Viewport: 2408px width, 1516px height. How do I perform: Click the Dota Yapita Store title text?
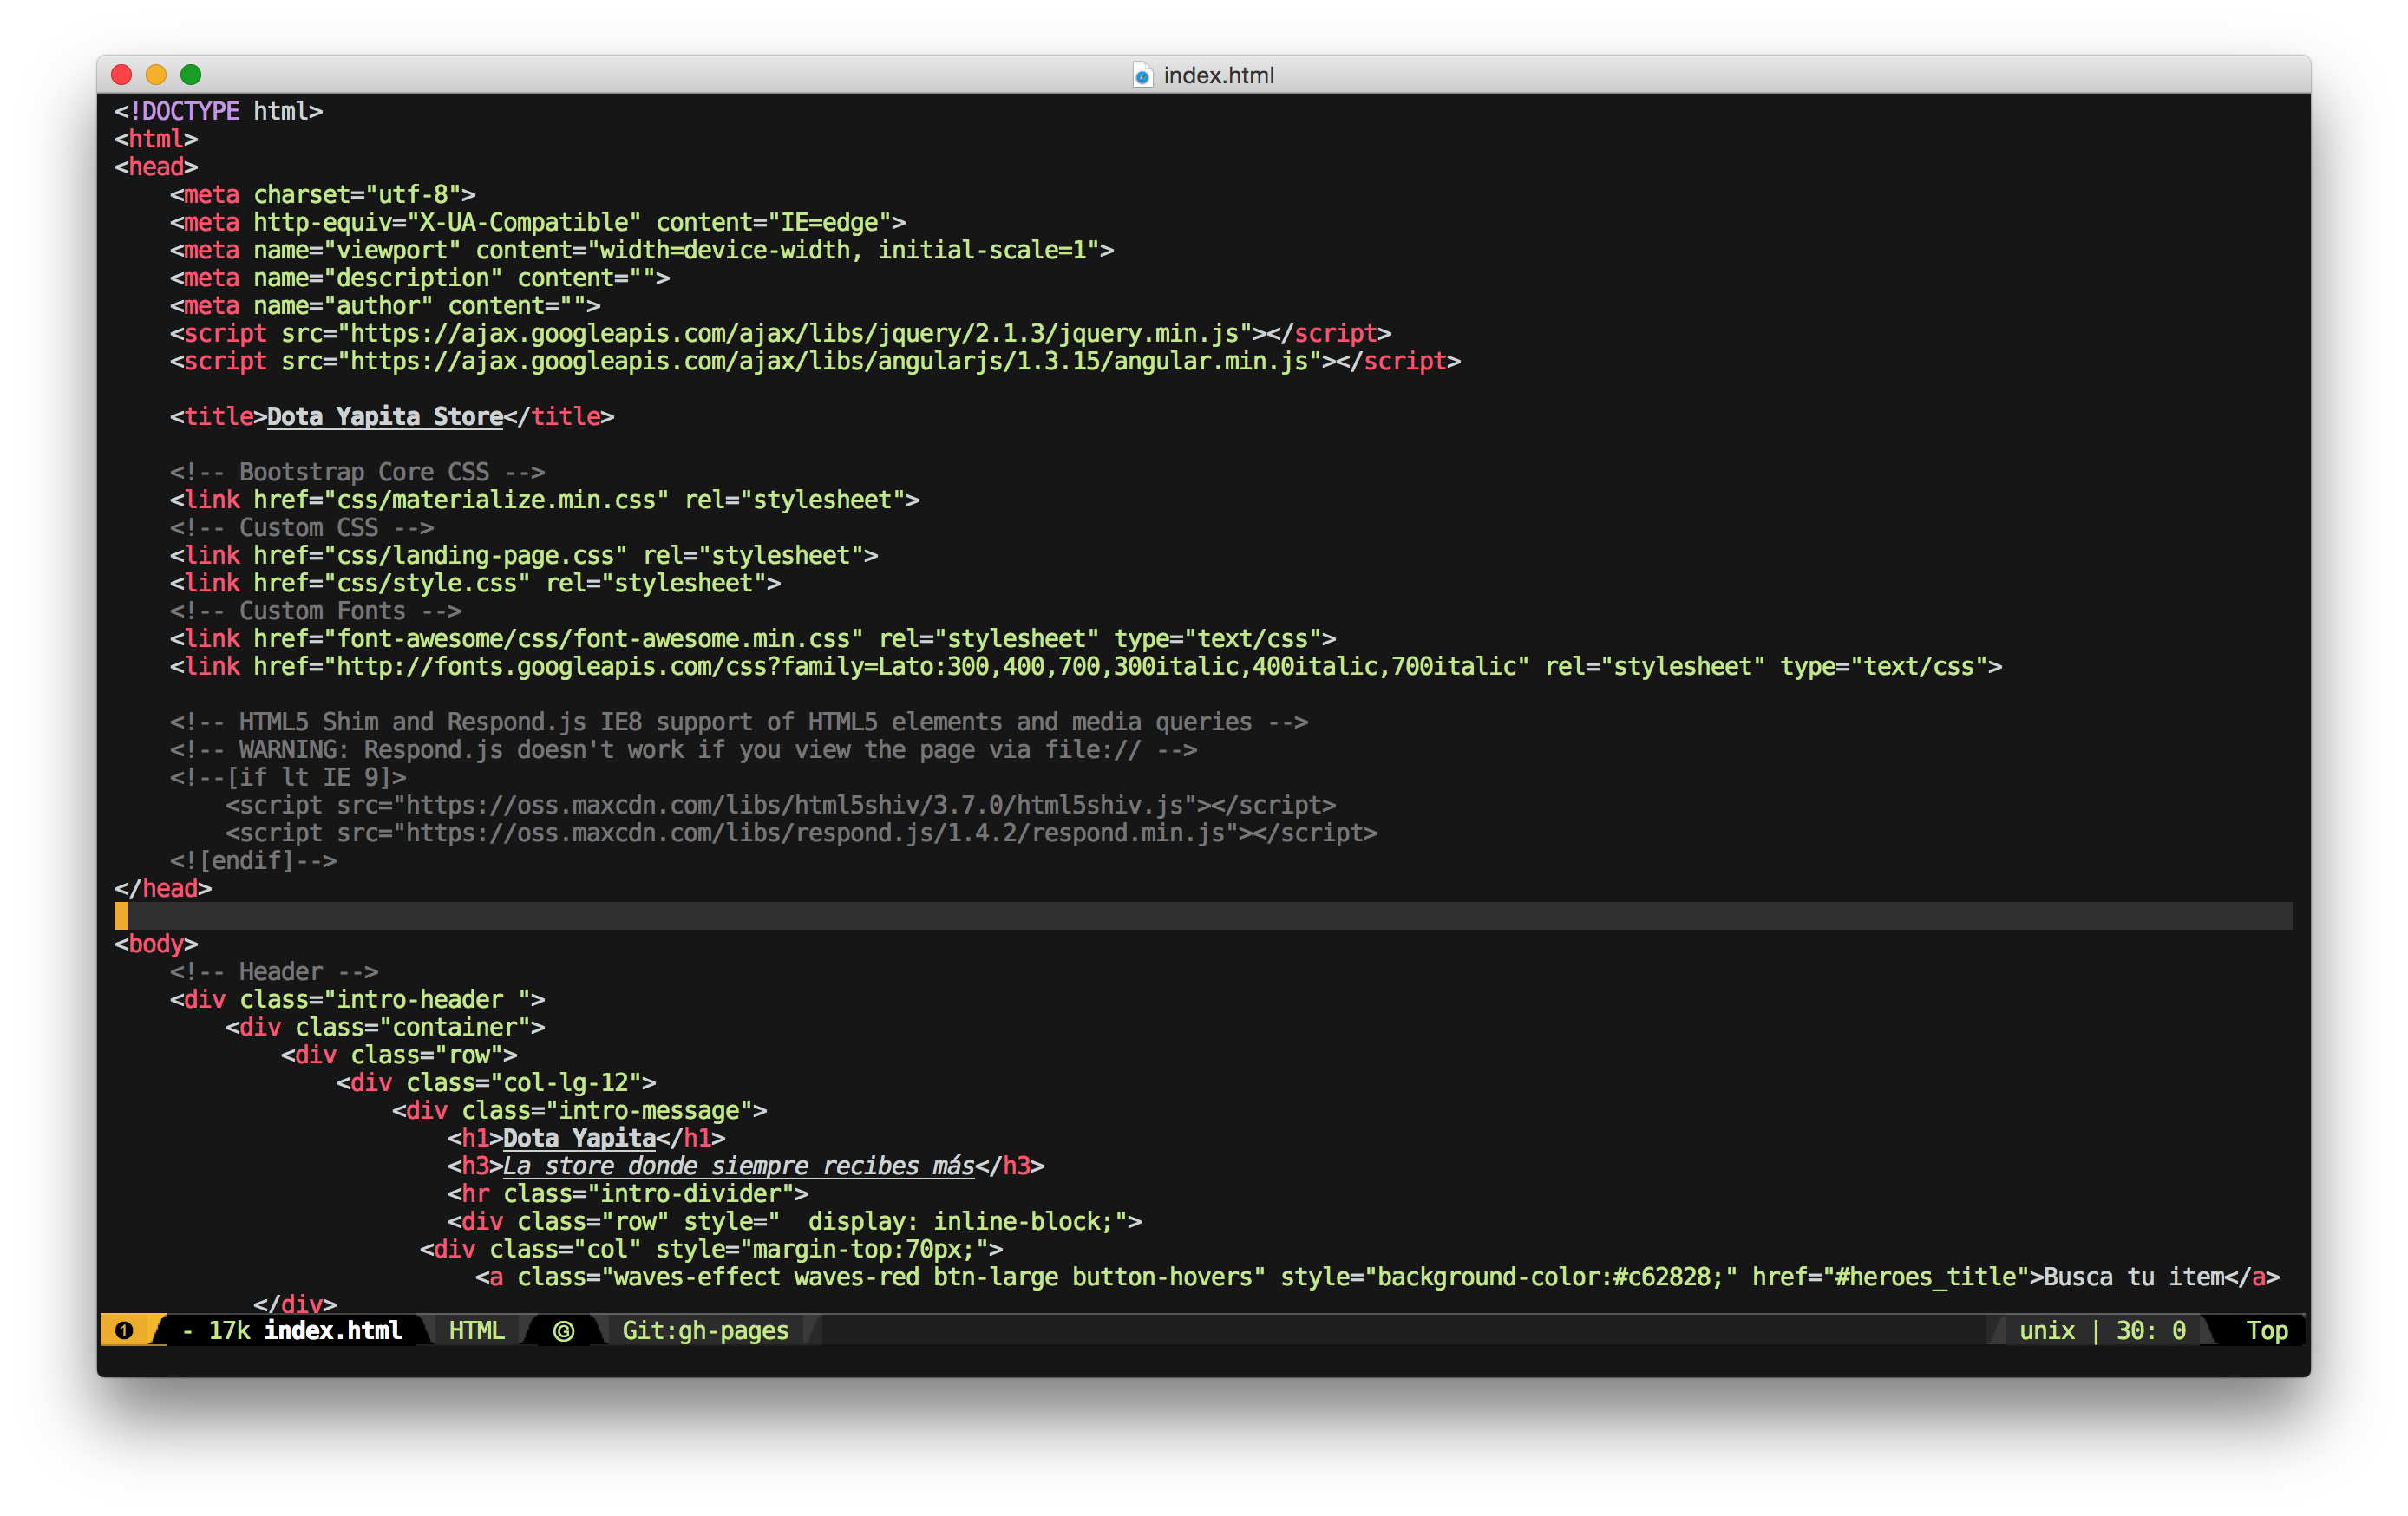[385, 417]
